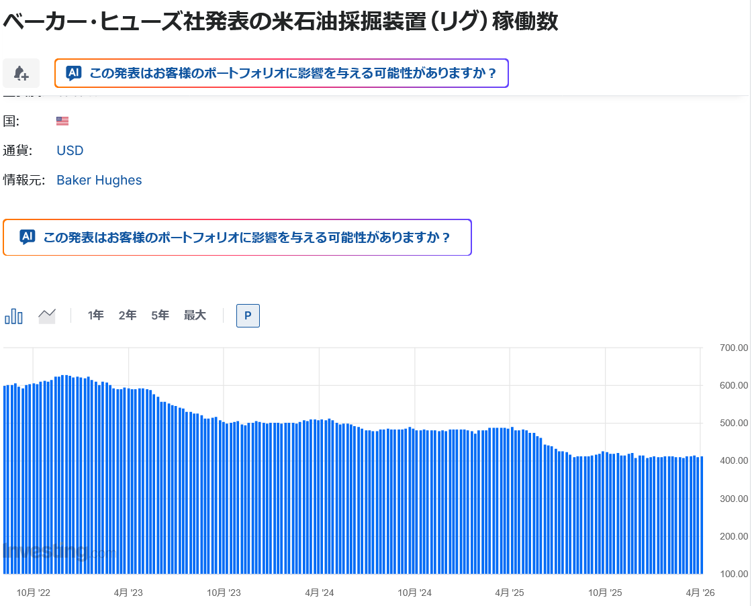Viewport: 752px width, 606px height.
Task: Click the AI icon in the lower portfolio banner
Action: tap(28, 237)
